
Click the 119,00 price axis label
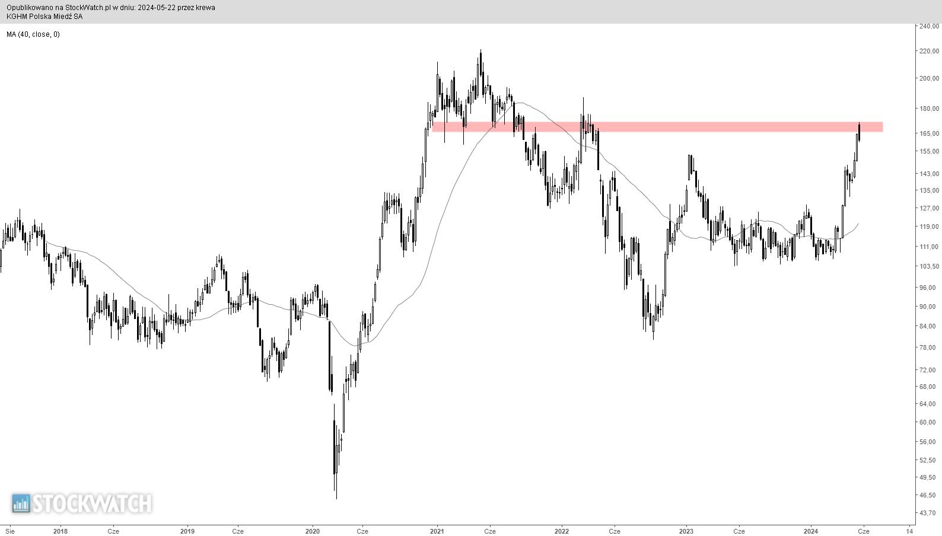click(928, 226)
